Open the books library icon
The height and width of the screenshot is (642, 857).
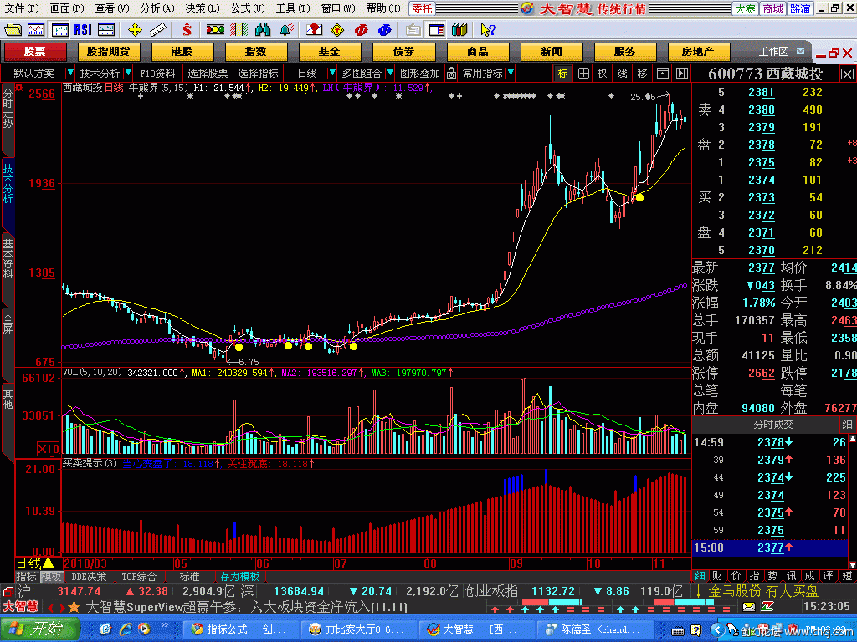tap(459, 29)
